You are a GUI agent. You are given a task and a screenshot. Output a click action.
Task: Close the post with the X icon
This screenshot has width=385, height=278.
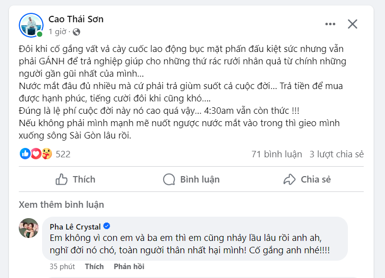352,24
